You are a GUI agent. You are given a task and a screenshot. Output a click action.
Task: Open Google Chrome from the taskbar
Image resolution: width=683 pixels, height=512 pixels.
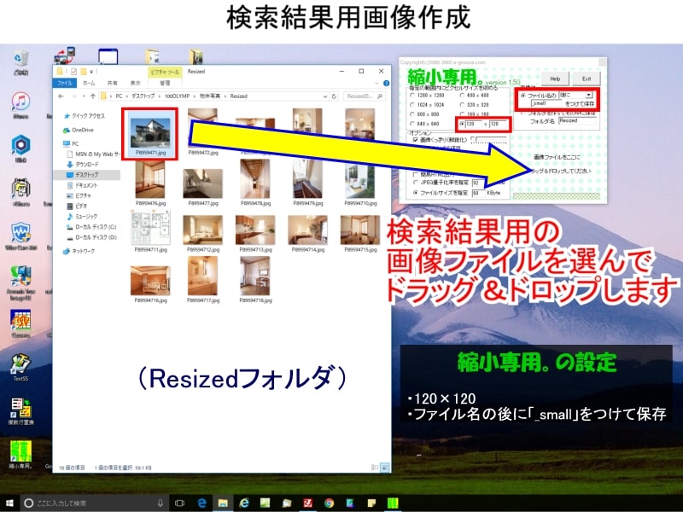tap(330, 503)
